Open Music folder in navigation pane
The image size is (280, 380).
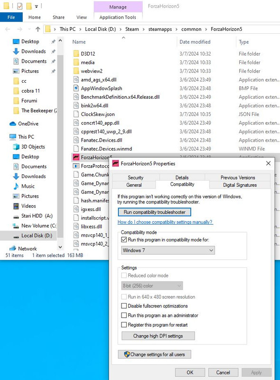[x=28, y=186]
